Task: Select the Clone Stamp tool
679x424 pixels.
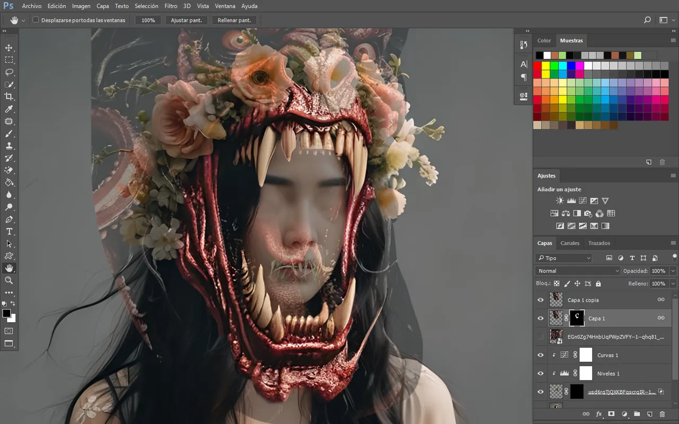Action: tap(9, 146)
